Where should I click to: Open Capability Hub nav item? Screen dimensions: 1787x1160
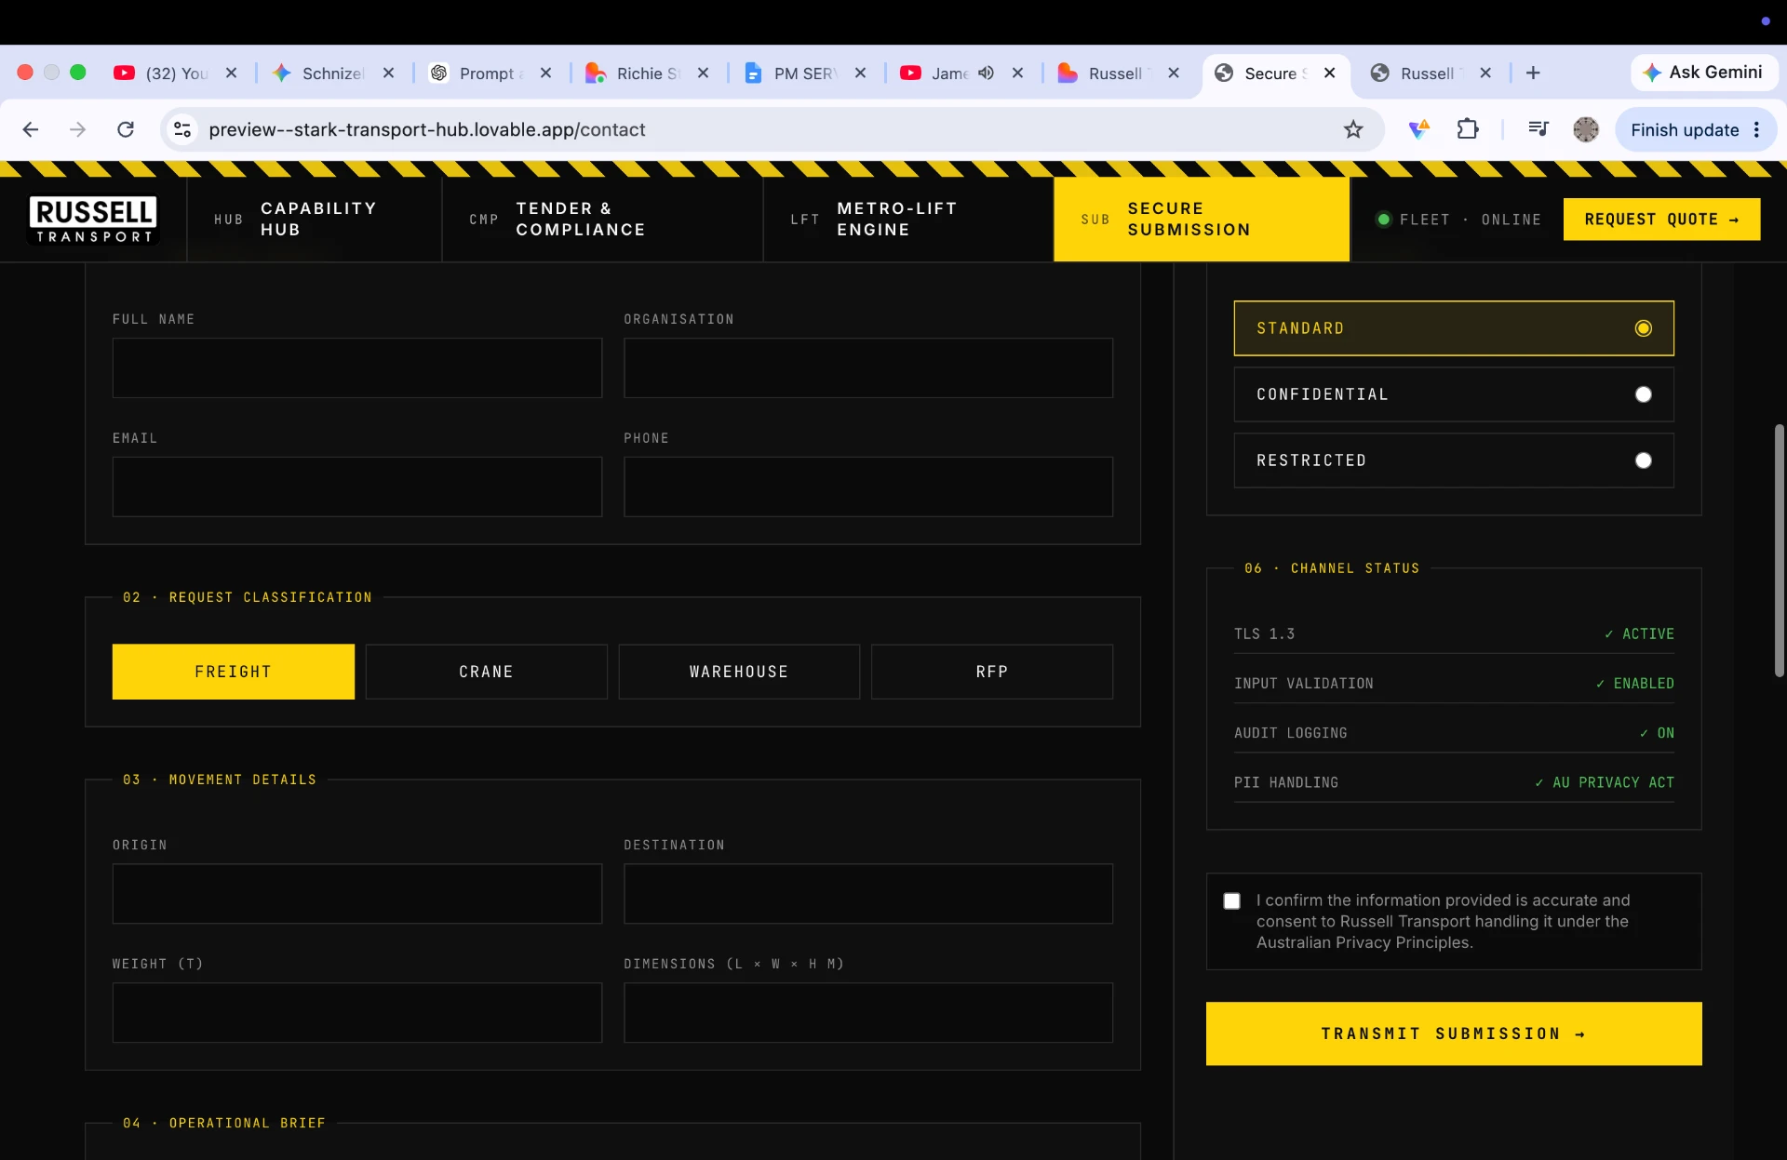pos(315,220)
